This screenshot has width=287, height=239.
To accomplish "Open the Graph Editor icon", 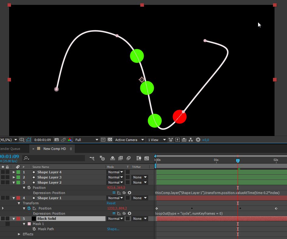I will pyautogui.click(x=147, y=158).
